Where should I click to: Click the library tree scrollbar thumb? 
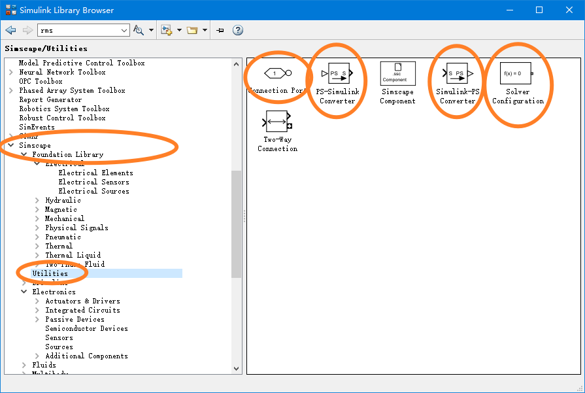coord(236,224)
